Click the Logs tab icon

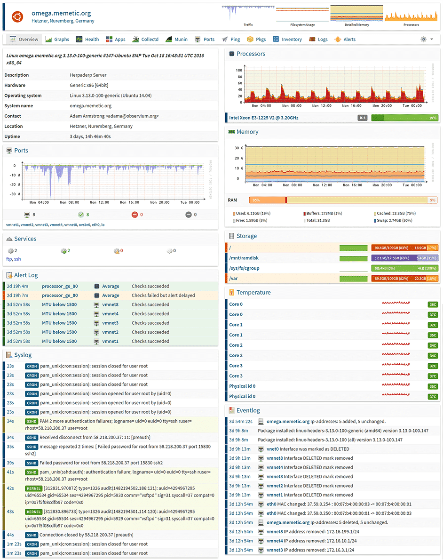tap(312, 40)
